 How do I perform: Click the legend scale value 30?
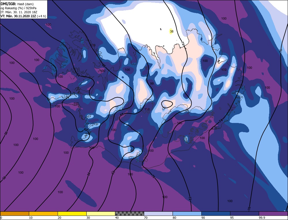pos(88,218)
